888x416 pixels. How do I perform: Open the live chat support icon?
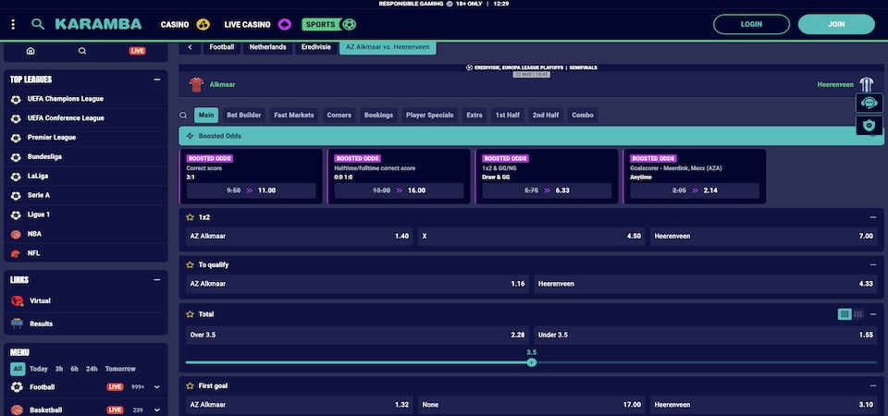pos(869,103)
